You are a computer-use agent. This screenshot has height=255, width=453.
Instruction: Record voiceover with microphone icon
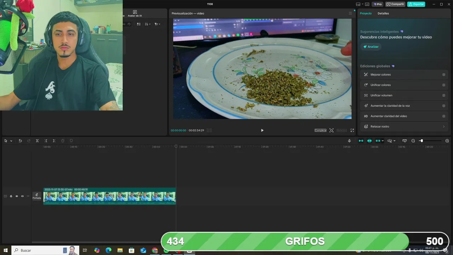(349, 141)
